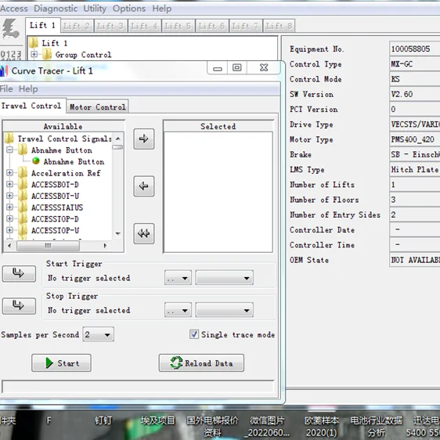Click the remove-from-selected left arrow button

tap(144, 186)
